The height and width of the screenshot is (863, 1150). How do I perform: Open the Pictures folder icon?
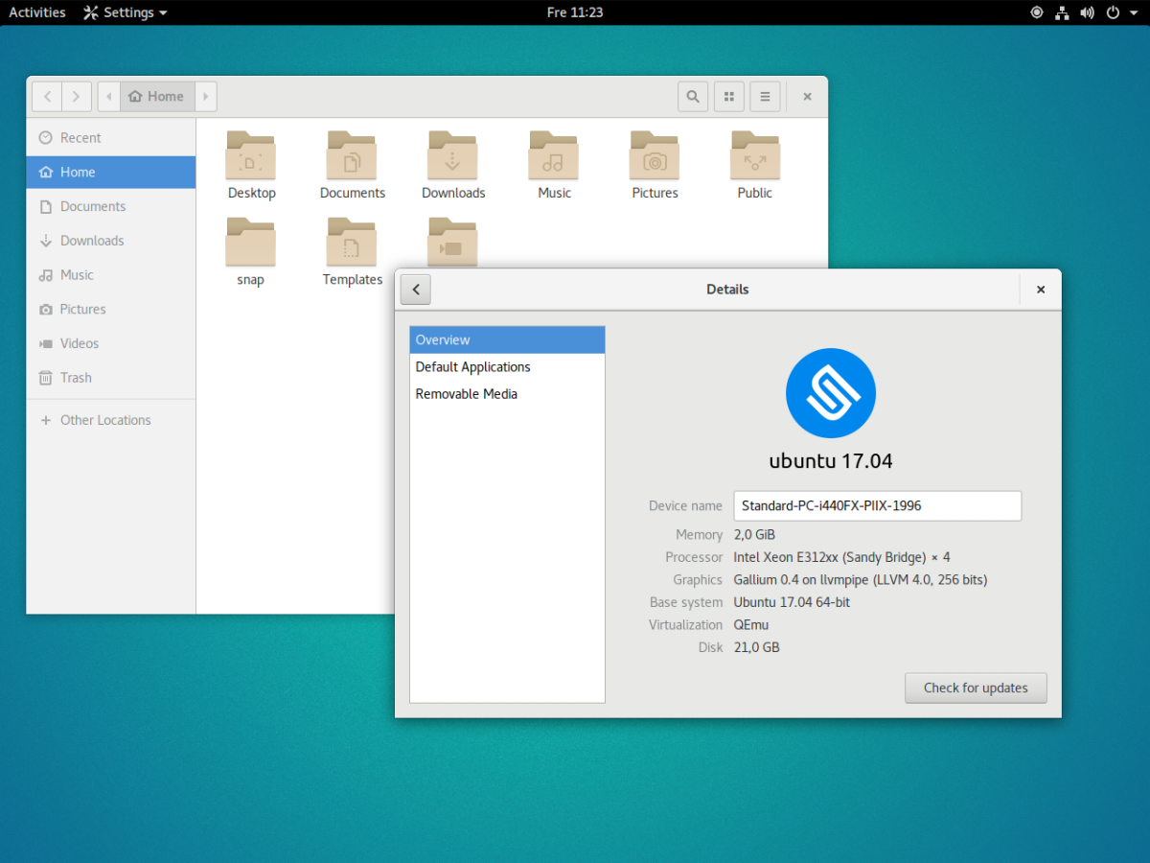point(655,153)
